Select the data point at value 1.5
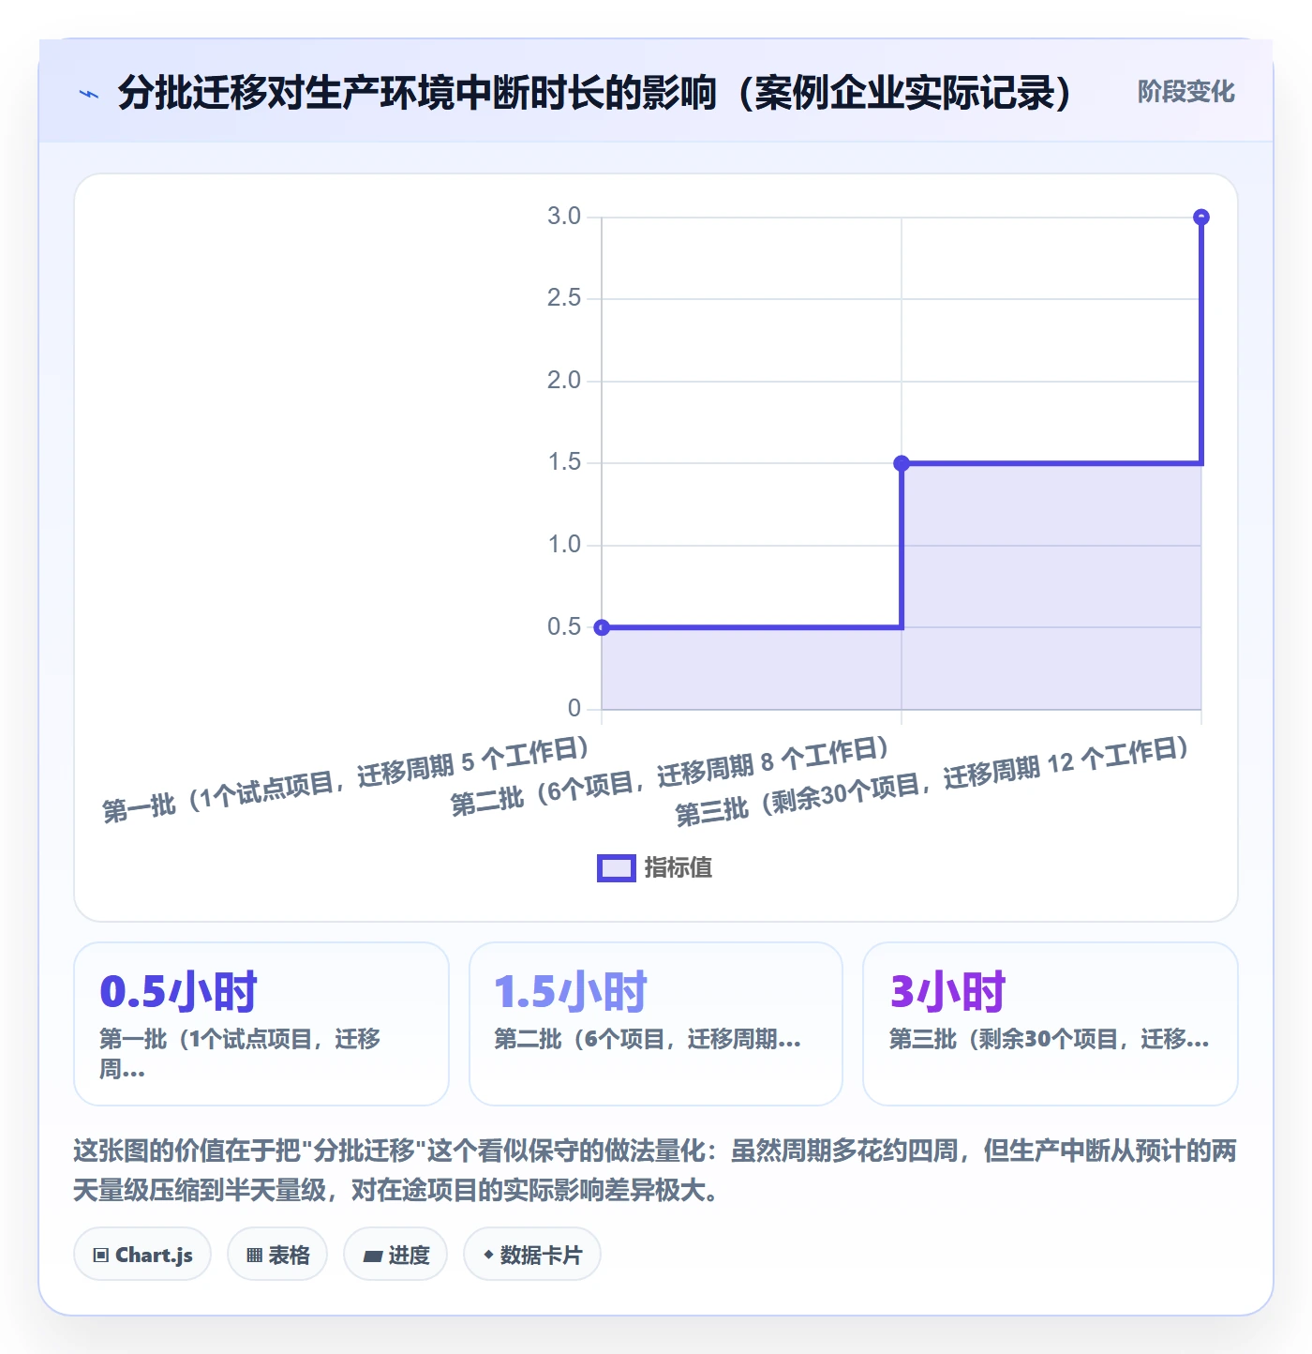The width and height of the screenshot is (1312, 1354). (902, 463)
